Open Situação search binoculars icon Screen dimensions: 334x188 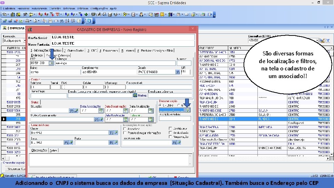pos(71,111)
